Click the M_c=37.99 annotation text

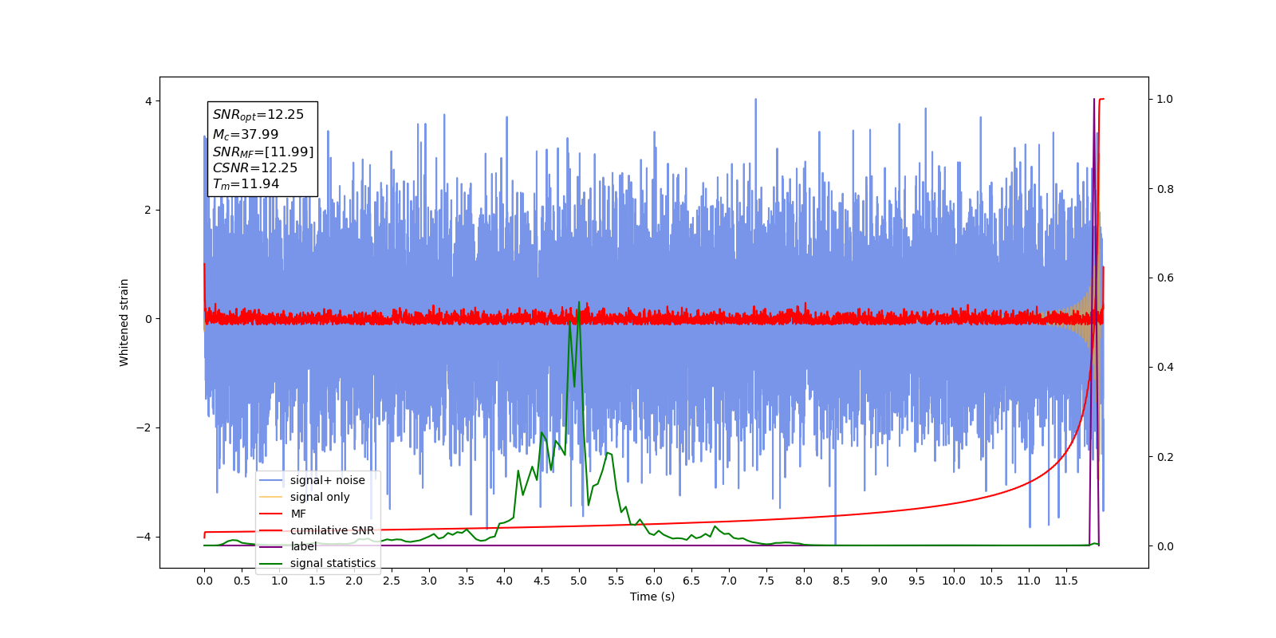click(x=246, y=135)
